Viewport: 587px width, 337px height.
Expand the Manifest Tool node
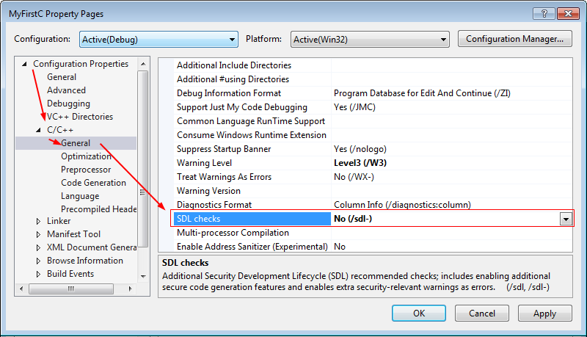[x=39, y=234]
